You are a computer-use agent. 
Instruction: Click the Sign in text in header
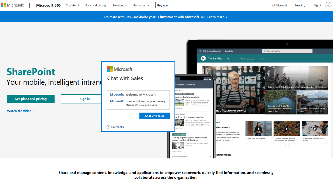click(318, 5)
